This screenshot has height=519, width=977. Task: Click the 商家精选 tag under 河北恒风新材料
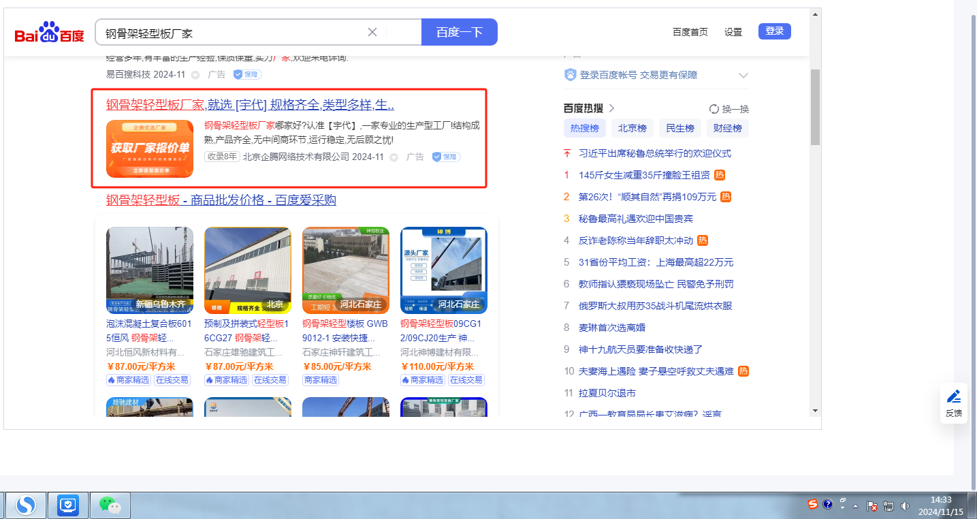[x=129, y=380]
